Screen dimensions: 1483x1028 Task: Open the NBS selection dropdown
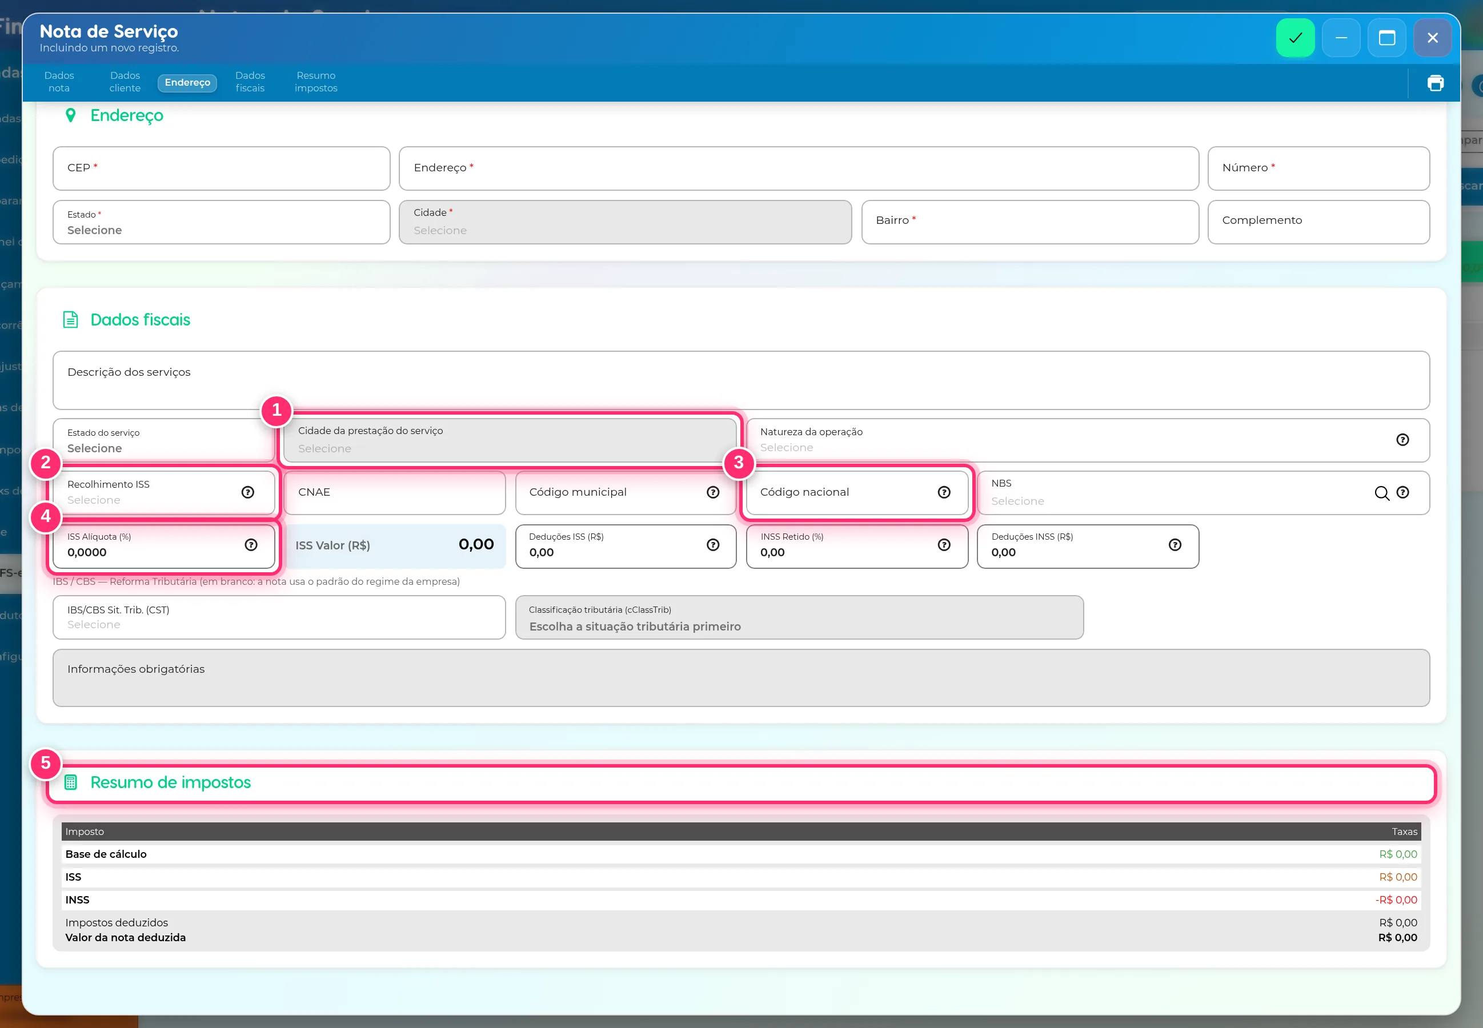tap(1203, 493)
